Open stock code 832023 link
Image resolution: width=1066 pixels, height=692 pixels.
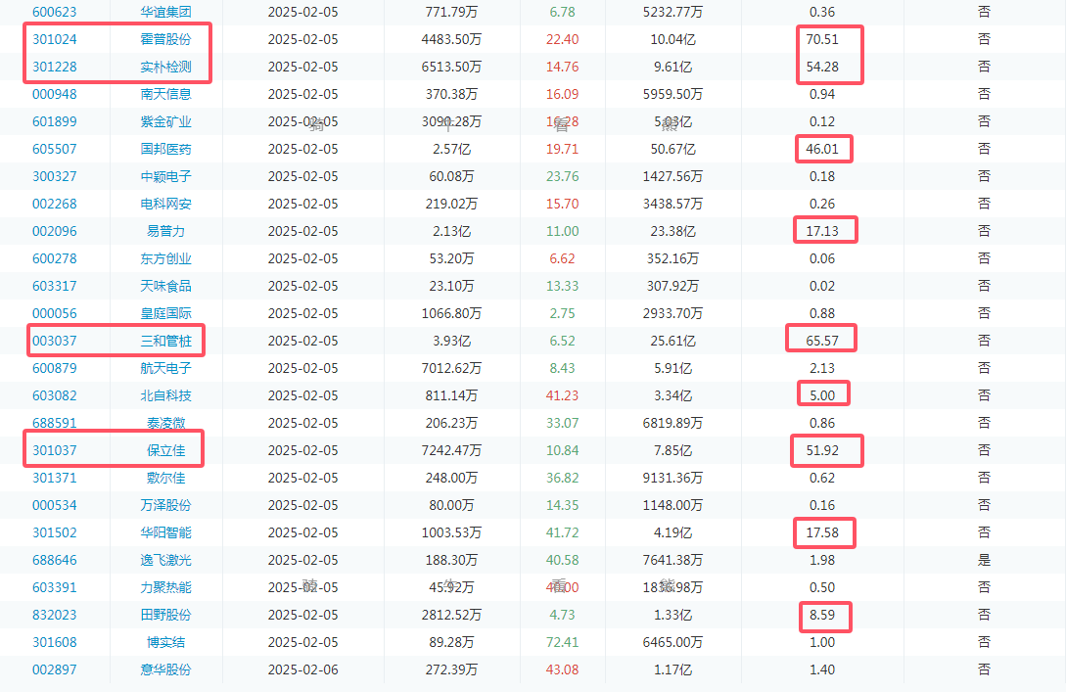click(x=55, y=615)
